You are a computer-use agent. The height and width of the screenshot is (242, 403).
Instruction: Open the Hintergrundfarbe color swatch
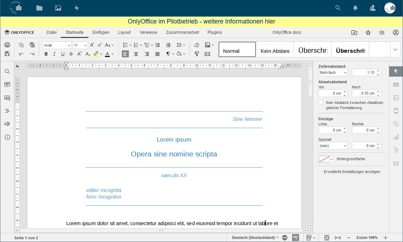click(x=326, y=159)
